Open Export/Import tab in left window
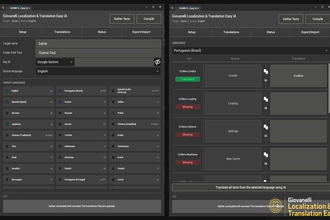330x220 pixels. point(141,32)
